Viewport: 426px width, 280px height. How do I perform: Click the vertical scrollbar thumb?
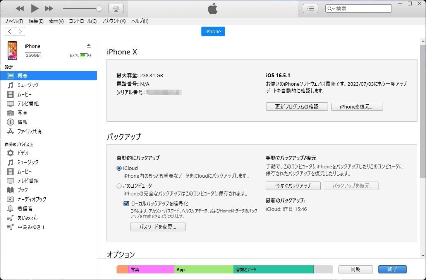[x=423, y=111]
